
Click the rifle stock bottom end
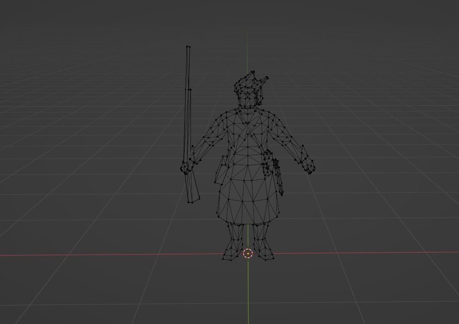[194, 201]
